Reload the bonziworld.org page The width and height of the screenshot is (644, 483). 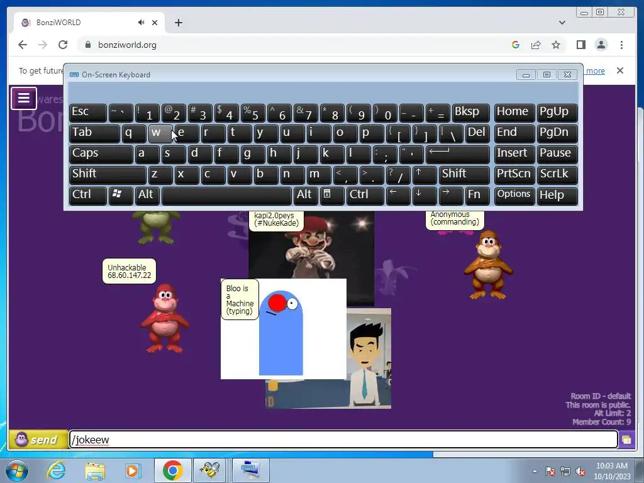[63, 45]
